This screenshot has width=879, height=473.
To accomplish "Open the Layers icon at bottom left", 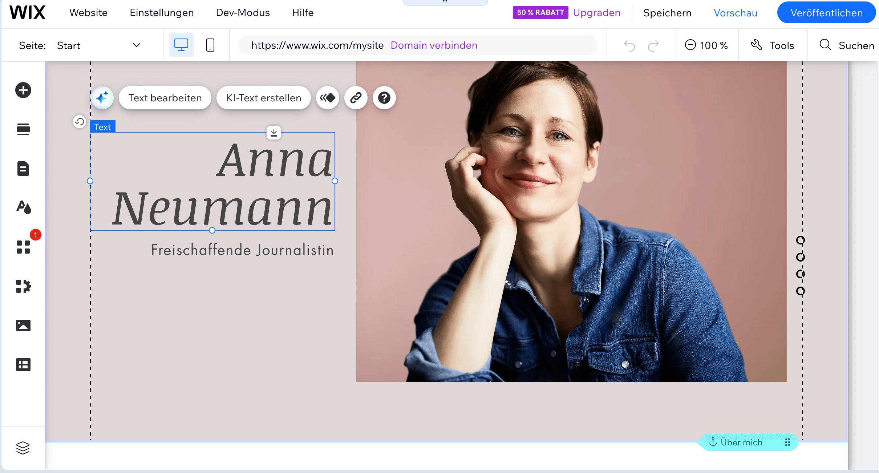I will (23, 448).
